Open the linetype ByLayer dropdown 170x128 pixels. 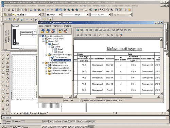(x=87, y=15)
